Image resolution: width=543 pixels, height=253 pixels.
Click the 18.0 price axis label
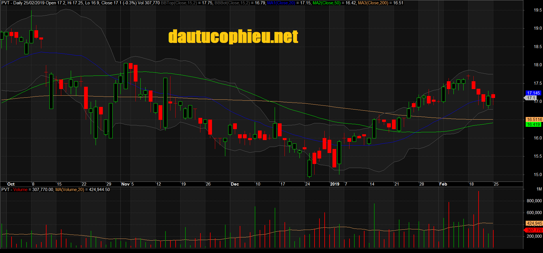538,65
